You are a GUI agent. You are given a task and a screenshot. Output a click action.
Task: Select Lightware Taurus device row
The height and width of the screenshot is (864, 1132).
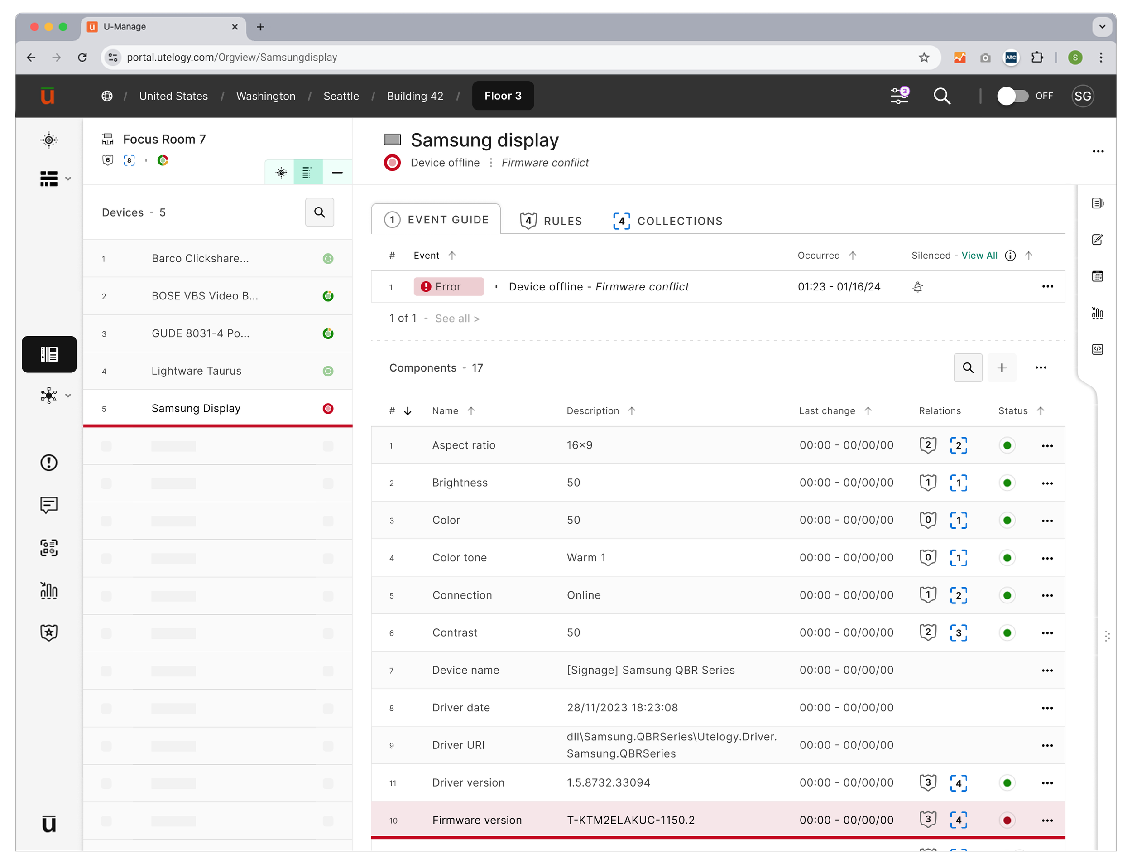point(217,372)
